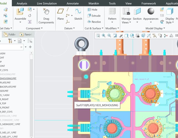The image size is (178, 138).
Task: Open the search options dropdown arrow
Action: (x=26, y=47)
